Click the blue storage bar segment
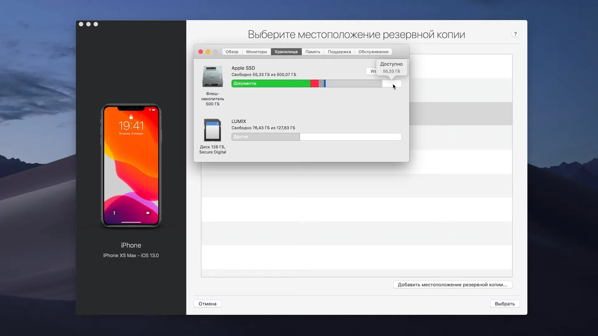 pos(325,83)
